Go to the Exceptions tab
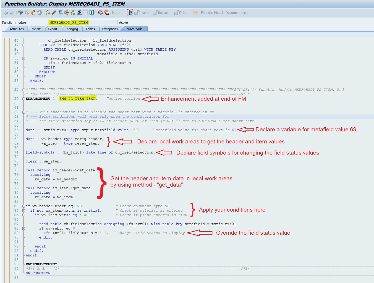 tap(110, 29)
